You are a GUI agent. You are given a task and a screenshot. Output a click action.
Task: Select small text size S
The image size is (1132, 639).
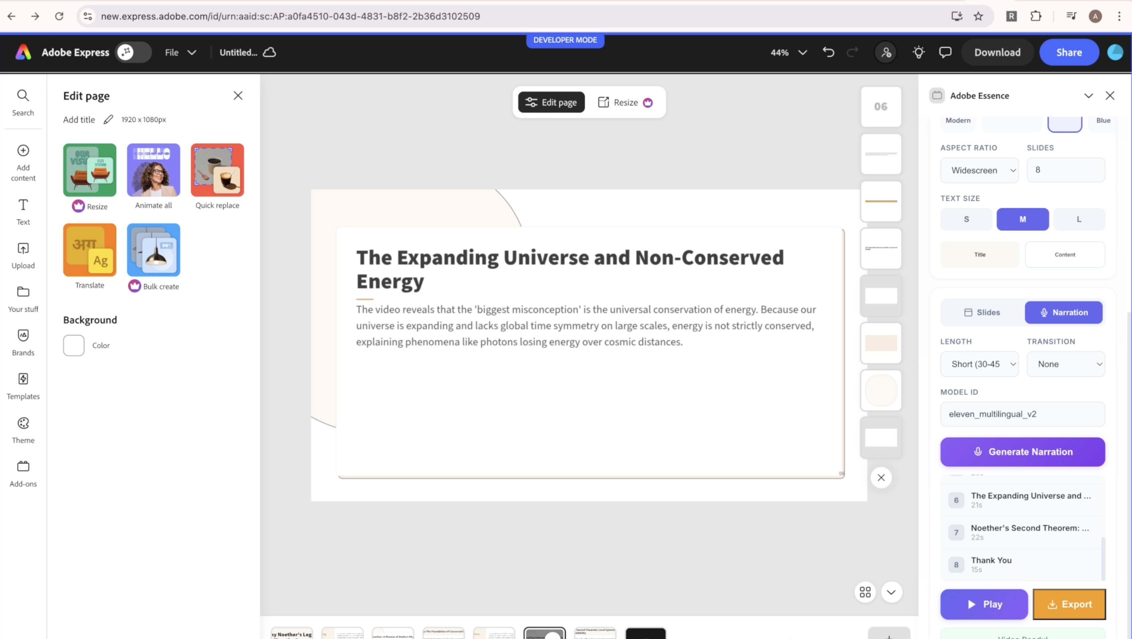966,219
